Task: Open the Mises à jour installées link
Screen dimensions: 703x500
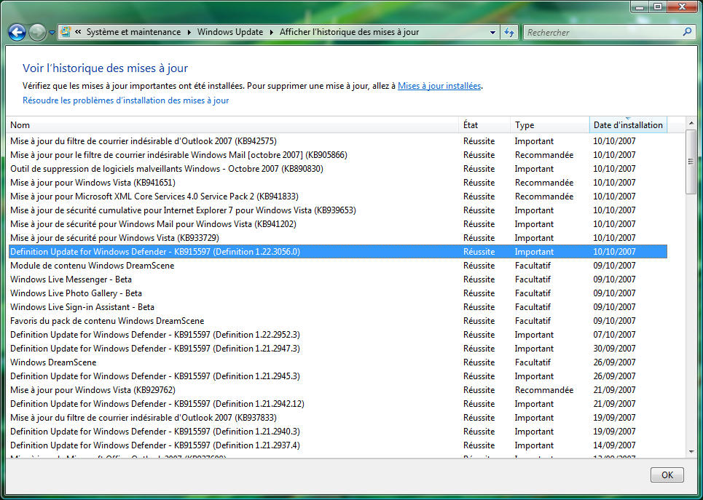Action: coord(439,86)
